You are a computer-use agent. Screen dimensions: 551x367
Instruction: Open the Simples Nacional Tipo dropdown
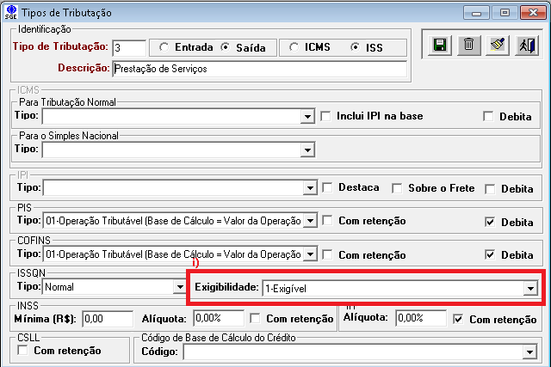(306, 150)
